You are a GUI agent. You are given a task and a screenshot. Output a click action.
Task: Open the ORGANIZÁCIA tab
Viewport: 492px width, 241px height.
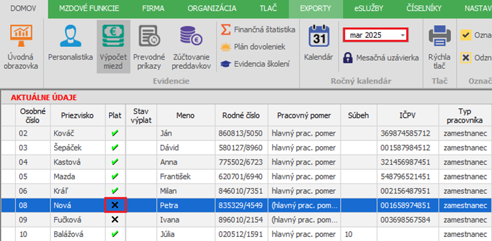coord(212,9)
